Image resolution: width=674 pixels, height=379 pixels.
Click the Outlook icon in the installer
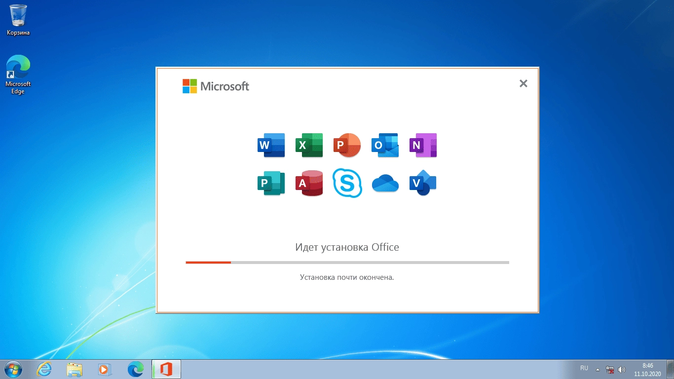[x=385, y=145]
